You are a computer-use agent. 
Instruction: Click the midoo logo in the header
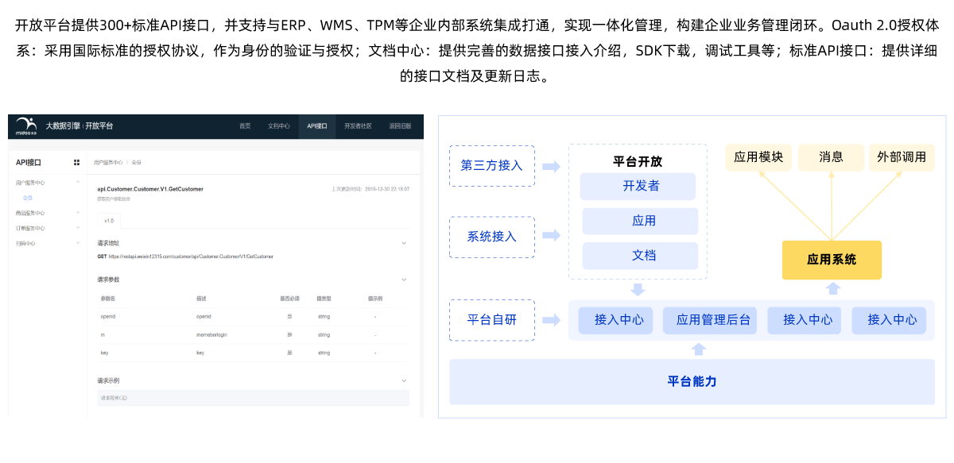click(26, 125)
